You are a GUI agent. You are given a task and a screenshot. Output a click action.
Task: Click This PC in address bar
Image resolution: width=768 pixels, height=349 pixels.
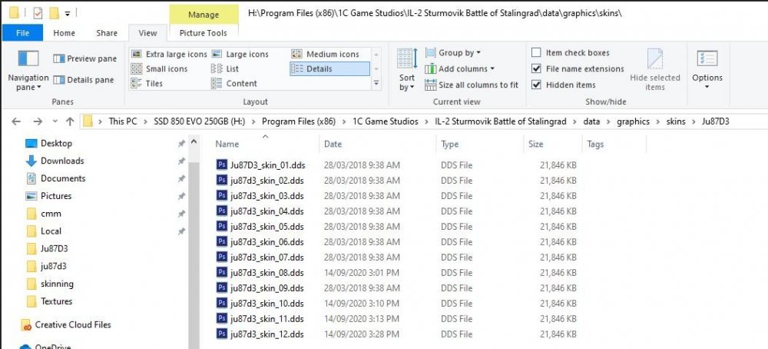[123, 121]
